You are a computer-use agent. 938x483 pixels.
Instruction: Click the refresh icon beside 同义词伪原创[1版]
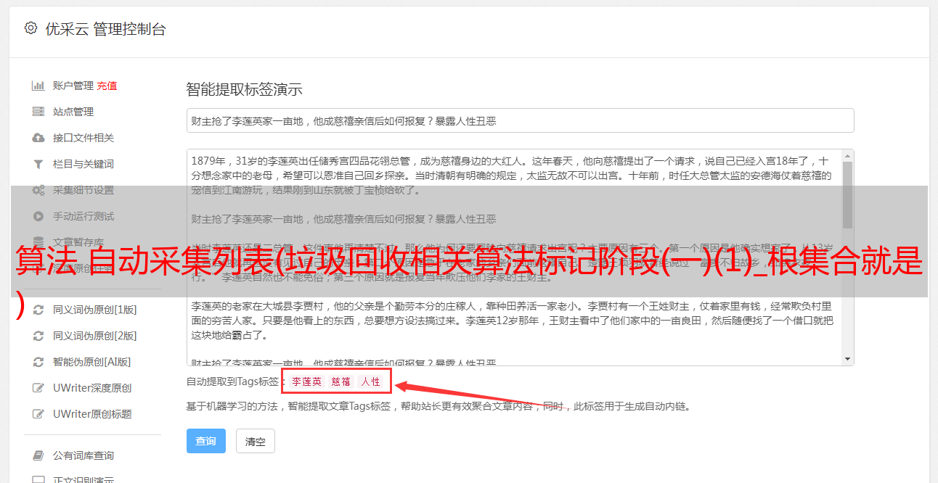point(38,310)
